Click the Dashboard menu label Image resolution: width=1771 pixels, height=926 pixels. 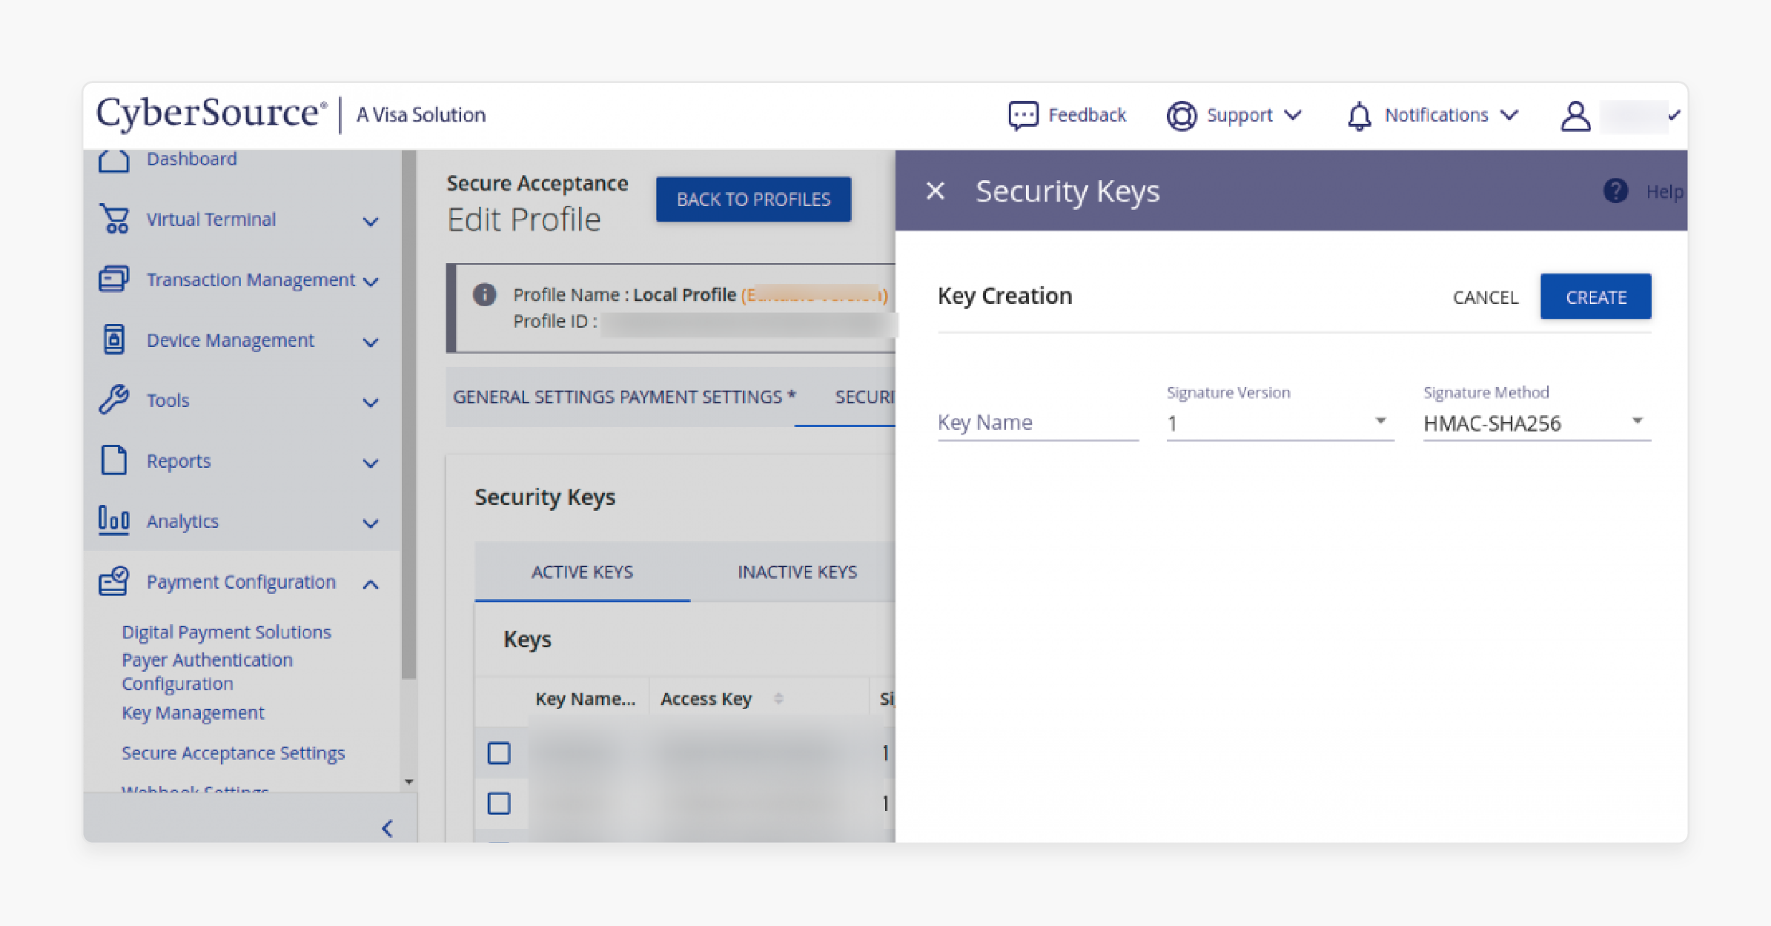(191, 159)
